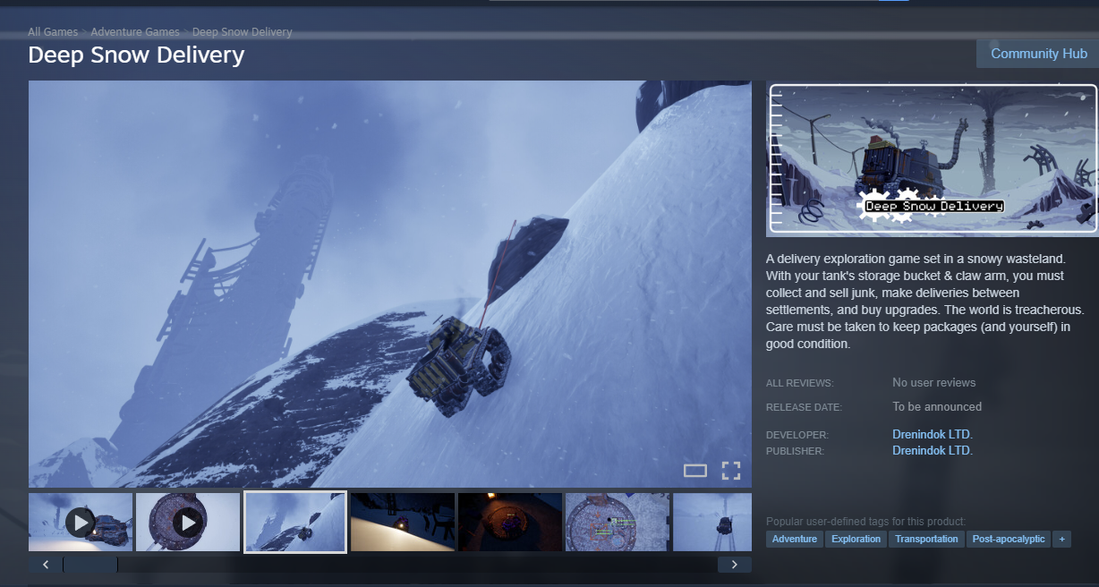Image resolution: width=1099 pixels, height=587 pixels.
Task: Click the main screenshot of the tank
Action: pyautogui.click(x=390, y=284)
